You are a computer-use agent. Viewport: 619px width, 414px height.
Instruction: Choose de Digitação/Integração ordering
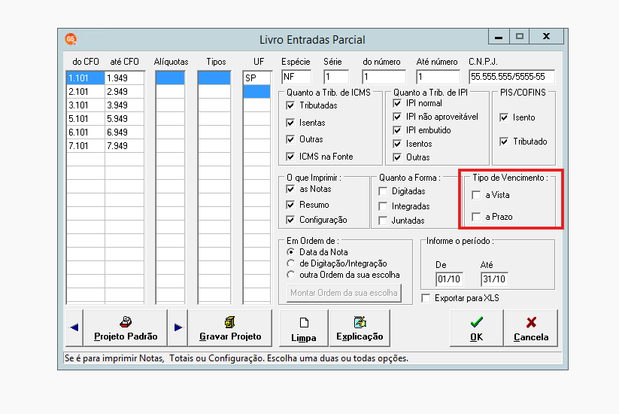[x=291, y=263]
